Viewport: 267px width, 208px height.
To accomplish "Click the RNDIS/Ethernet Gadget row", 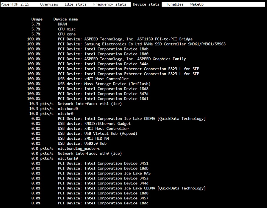I will (81, 123).
